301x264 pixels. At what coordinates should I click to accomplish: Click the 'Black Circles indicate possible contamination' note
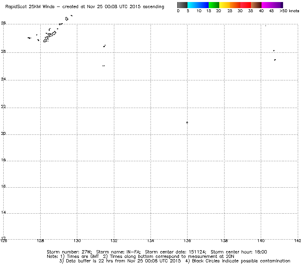241,261
